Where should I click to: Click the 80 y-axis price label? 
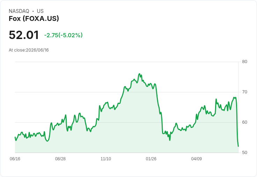click(244, 62)
